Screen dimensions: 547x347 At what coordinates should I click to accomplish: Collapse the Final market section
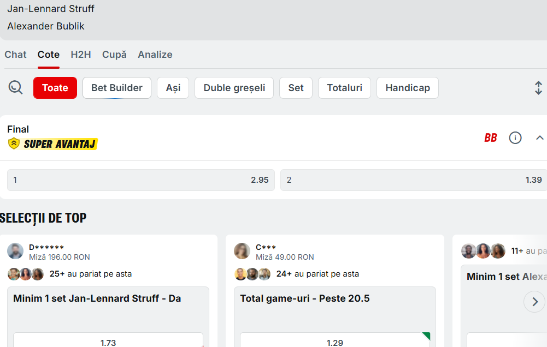540,138
